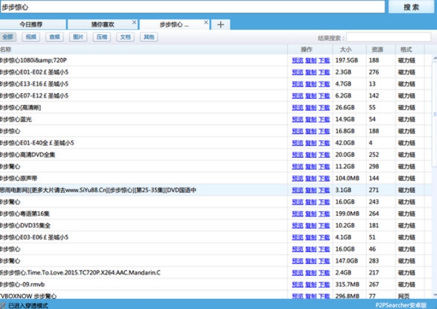Filter results by 视频

pyautogui.click(x=31, y=38)
